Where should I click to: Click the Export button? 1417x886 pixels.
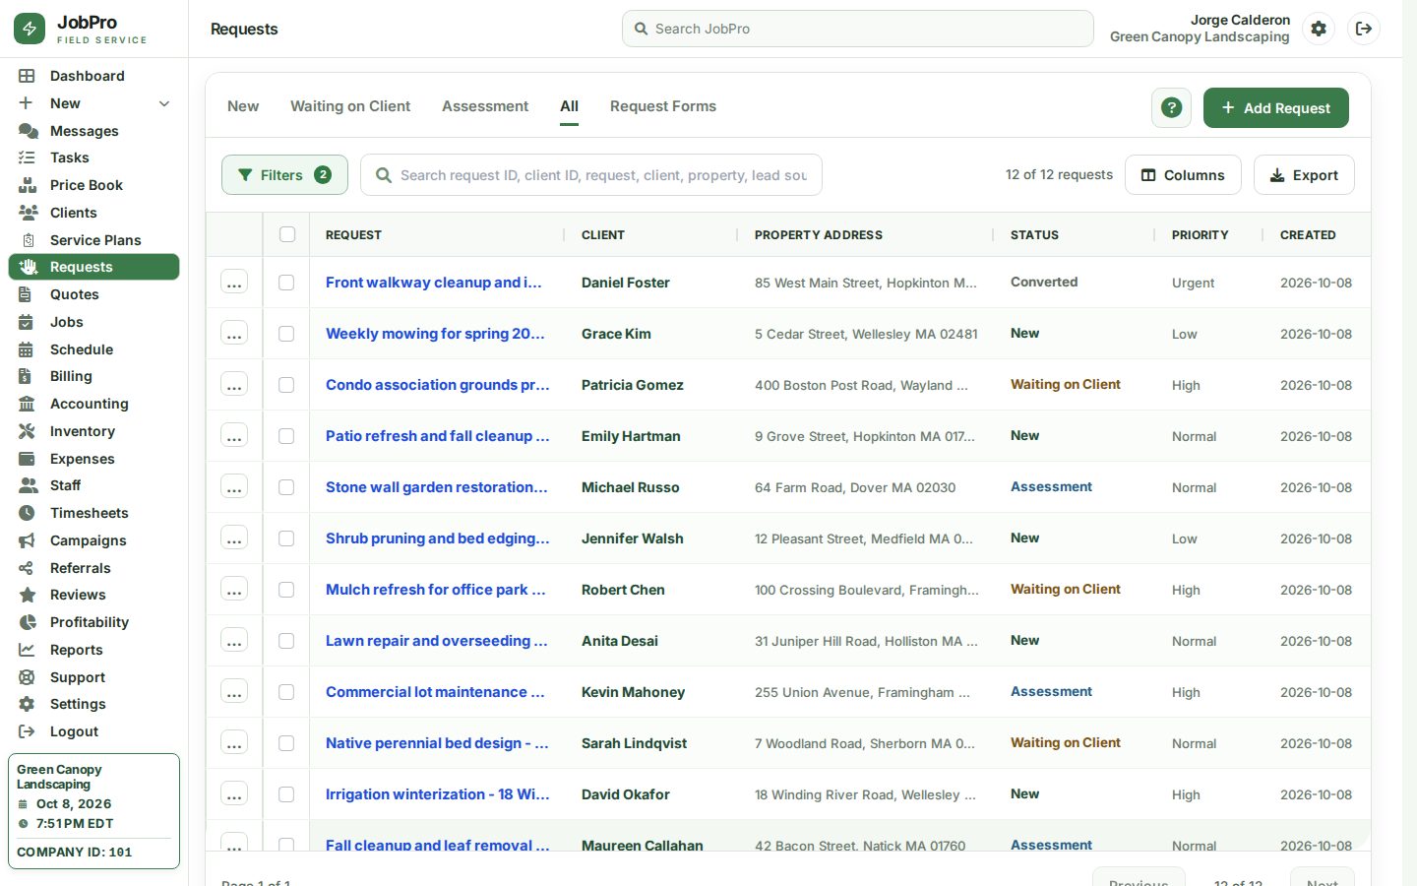click(x=1304, y=175)
